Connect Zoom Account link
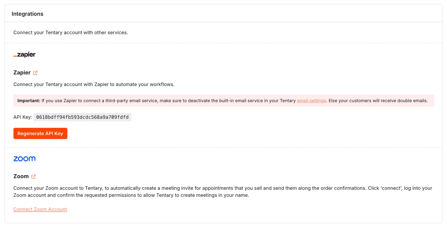 pyautogui.click(x=40, y=209)
